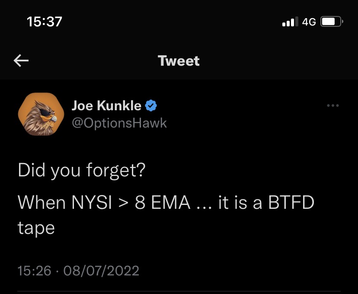358x294 pixels.
Task: Click the "Did you forget?" line
Action: point(82,171)
